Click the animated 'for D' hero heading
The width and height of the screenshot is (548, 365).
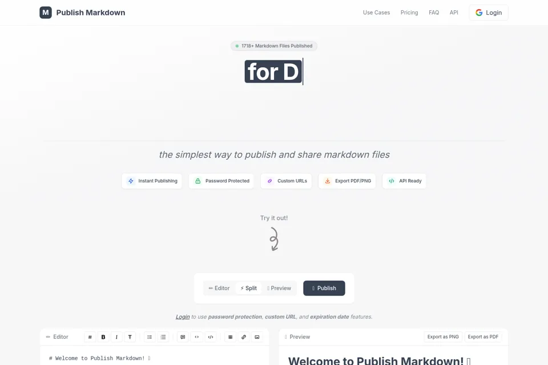click(x=273, y=72)
